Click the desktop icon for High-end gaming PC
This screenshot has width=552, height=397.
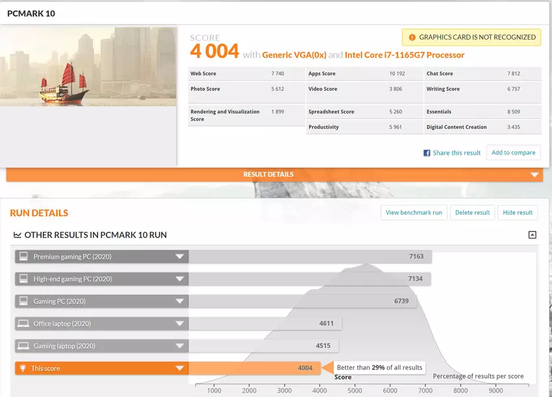coord(23,279)
